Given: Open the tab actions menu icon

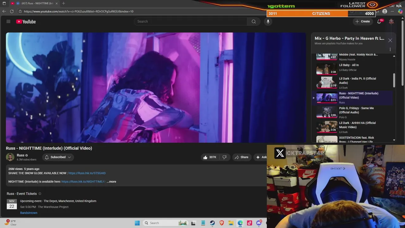Looking at the screenshot, I should [4, 3].
